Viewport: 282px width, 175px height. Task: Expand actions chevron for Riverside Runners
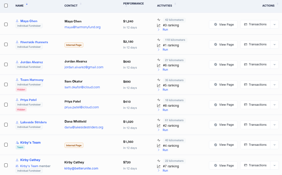click(274, 45)
